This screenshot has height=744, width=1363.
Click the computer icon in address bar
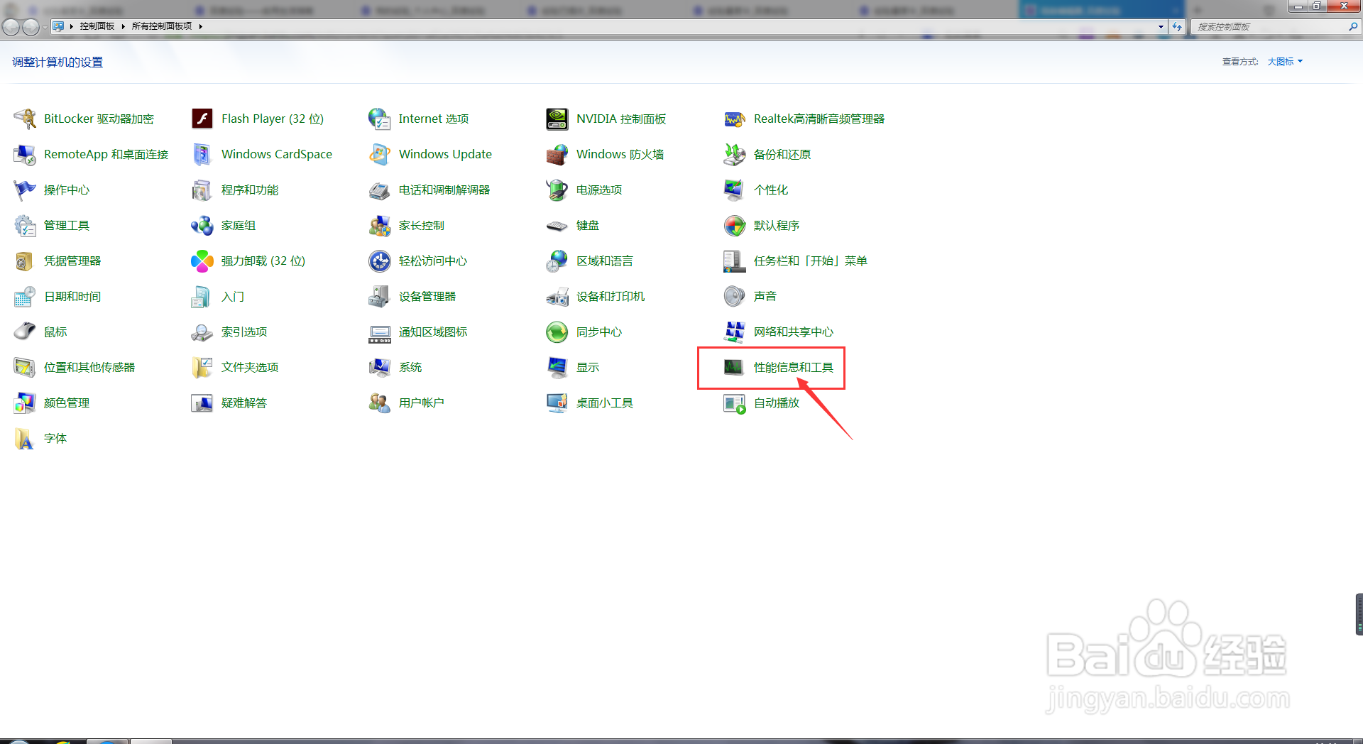(x=58, y=26)
